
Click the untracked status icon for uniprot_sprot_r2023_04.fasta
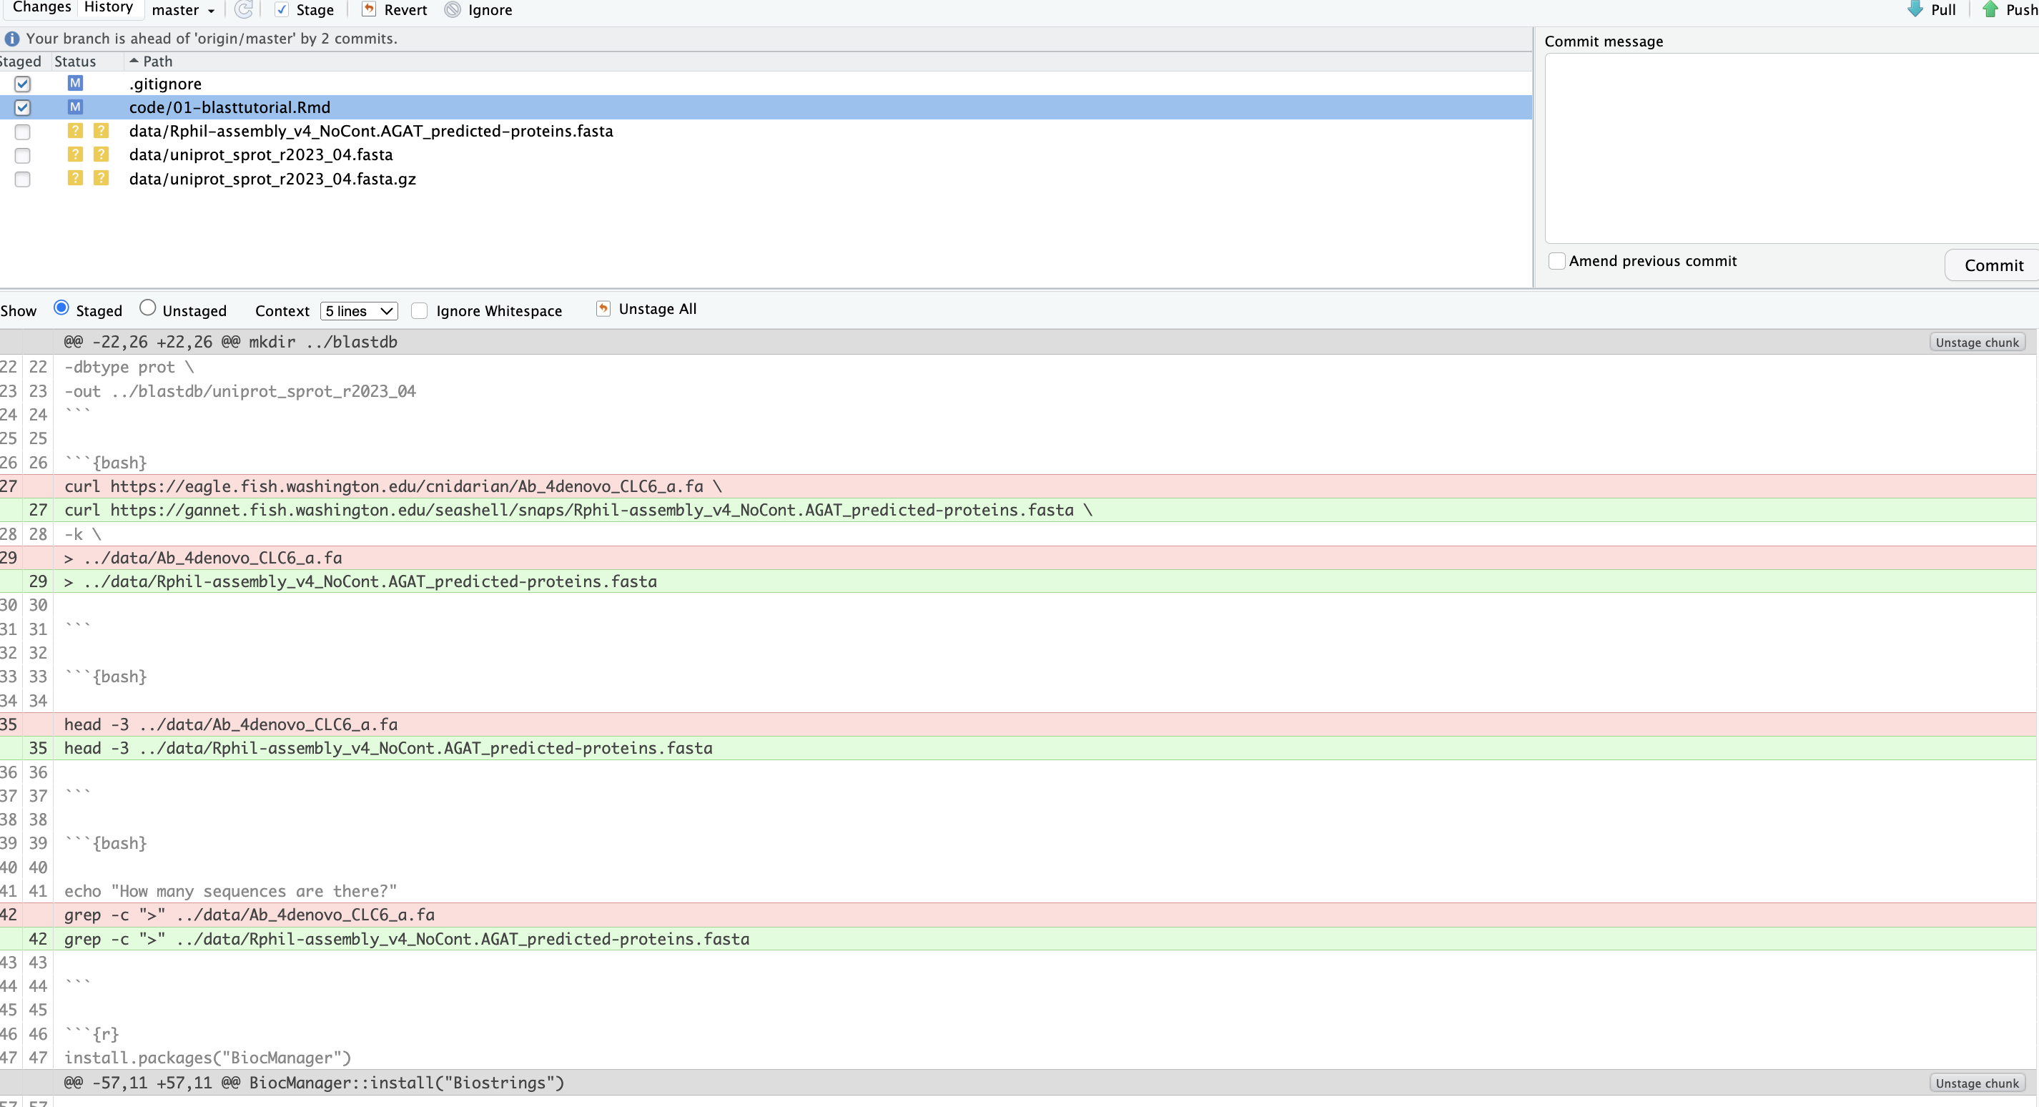point(75,155)
